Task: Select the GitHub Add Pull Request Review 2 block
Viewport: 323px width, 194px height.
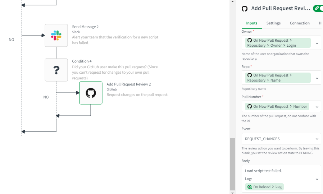Action: point(91,93)
